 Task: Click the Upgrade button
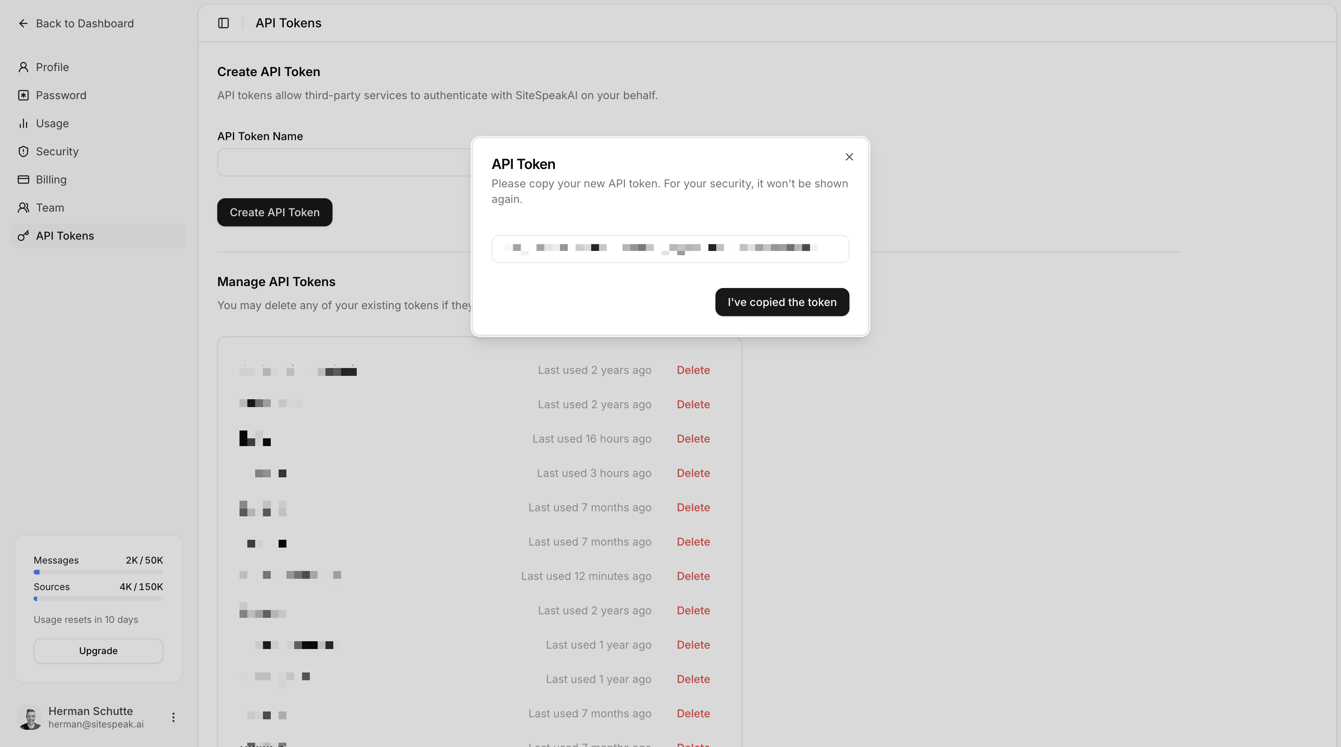click(x=98, y=650)
